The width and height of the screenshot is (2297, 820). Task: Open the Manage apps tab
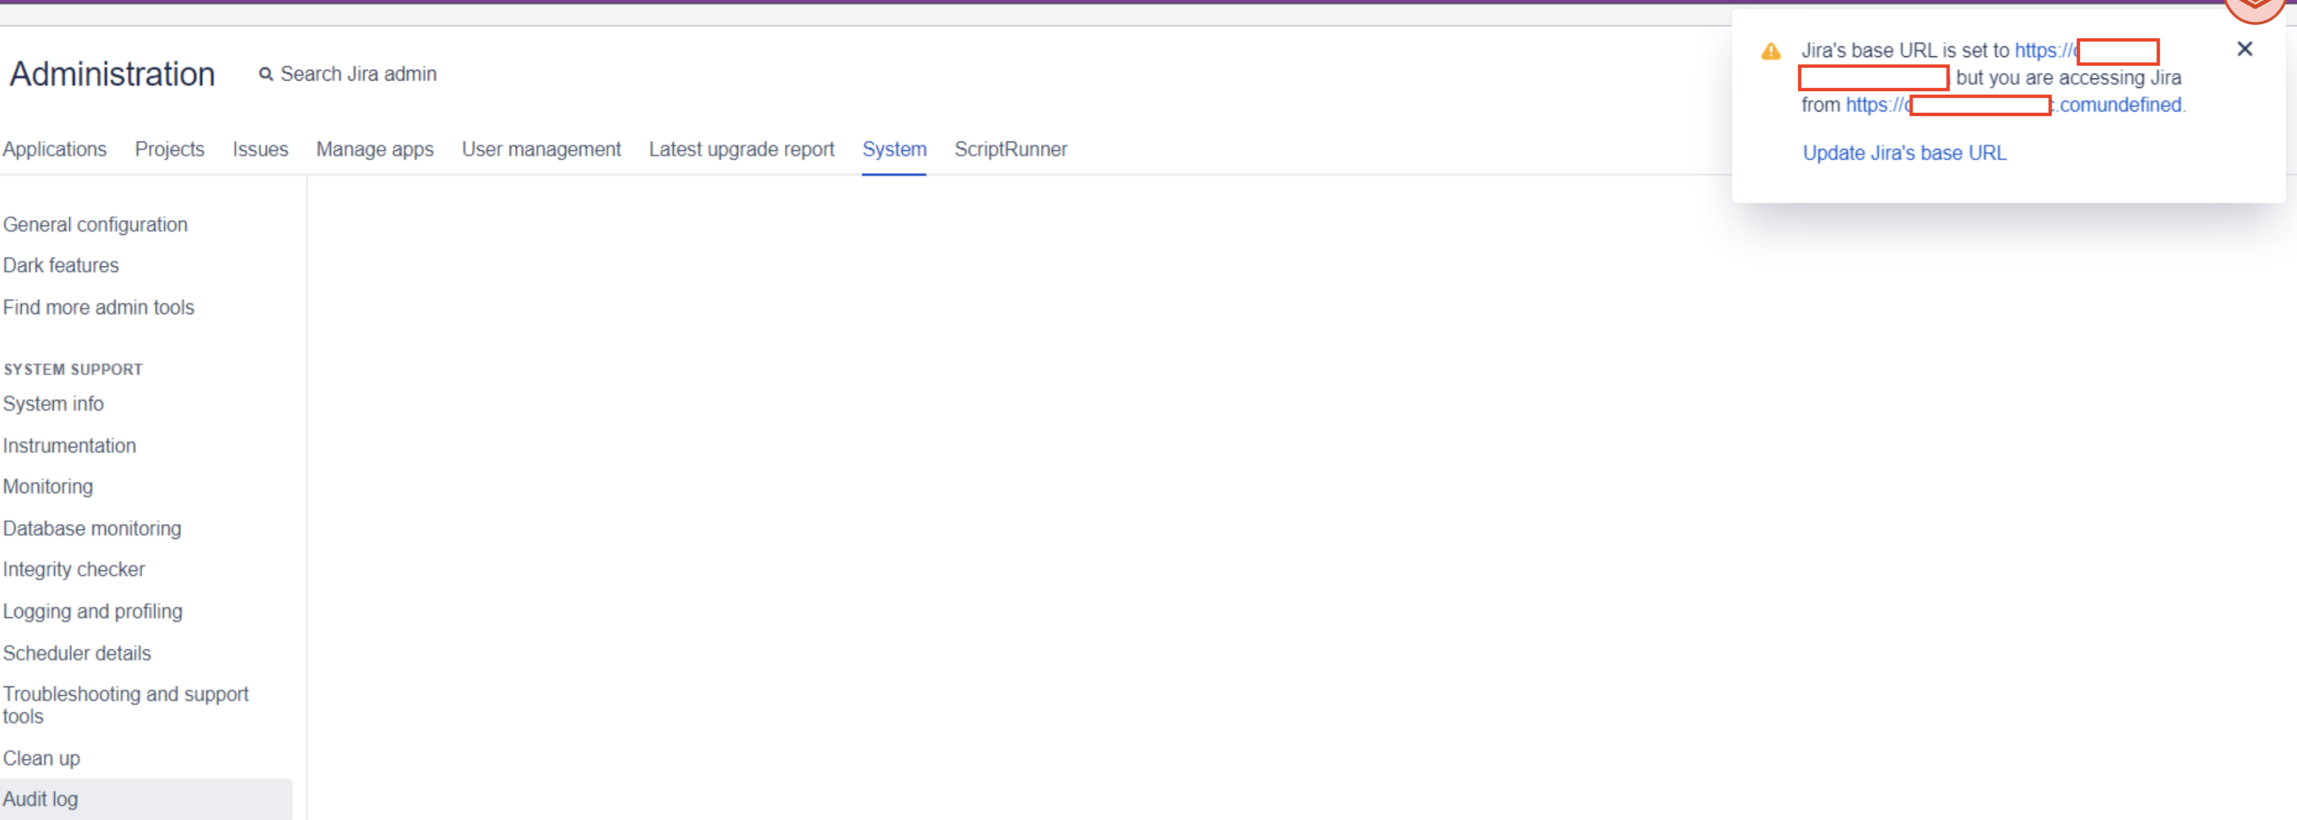[375, 149]
